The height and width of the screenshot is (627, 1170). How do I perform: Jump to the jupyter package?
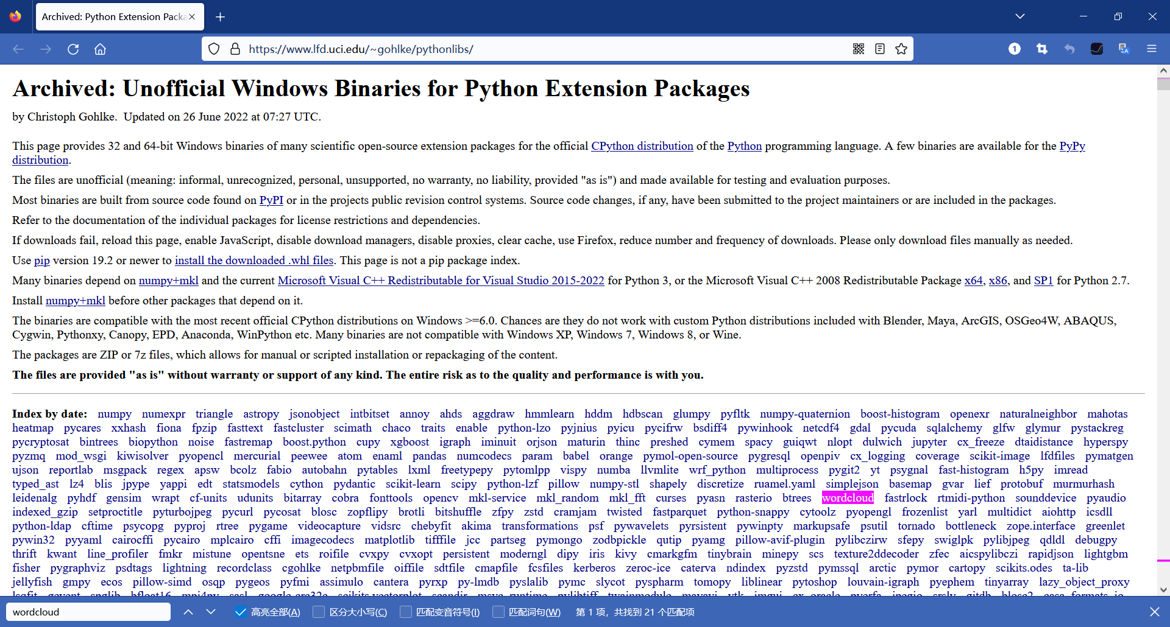pos(929,442)
